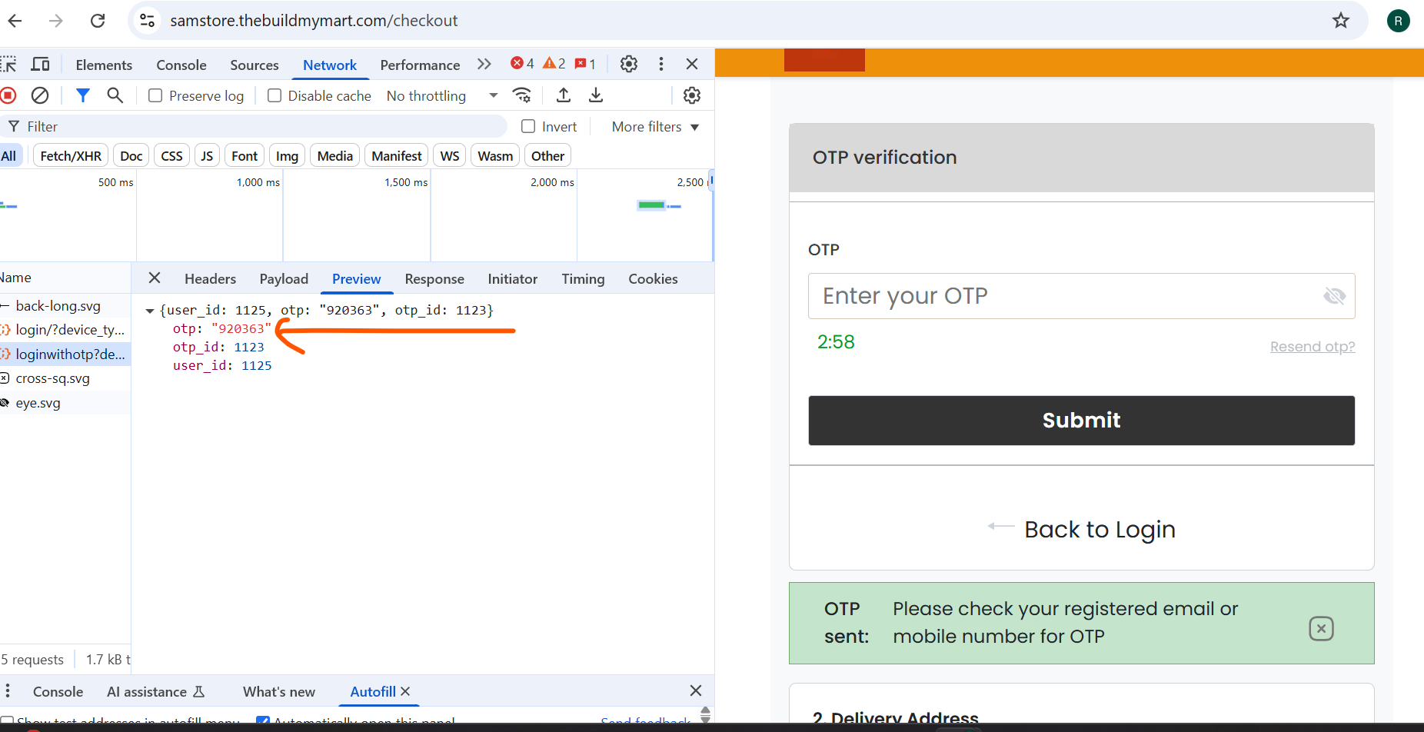Screen dimensions: 1424x732
Task: Open site information icon in address bar
Action: pos(148,21)
